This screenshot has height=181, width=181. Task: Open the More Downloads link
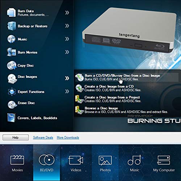point(68,138)
